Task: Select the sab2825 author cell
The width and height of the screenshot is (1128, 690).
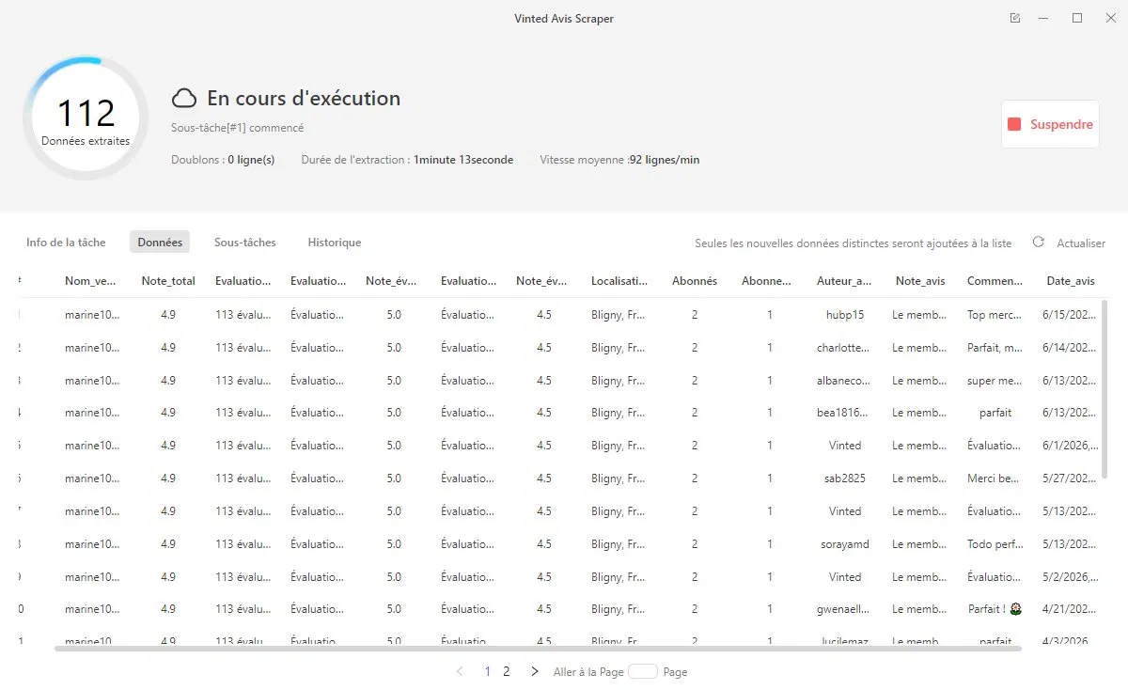Action: click(845, 478)
